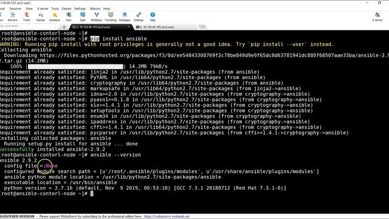Image resolution: width=389 pixels, height=219 pixels.
Task: Click highlighted 'pip' in the install command
Action: 95,39
